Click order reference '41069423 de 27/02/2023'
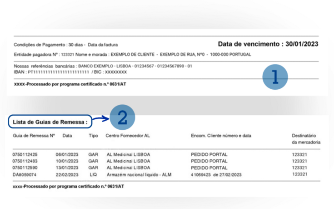The height and width of the screenshot is (209, 334). pyautogui.click(x=216, y=174)
